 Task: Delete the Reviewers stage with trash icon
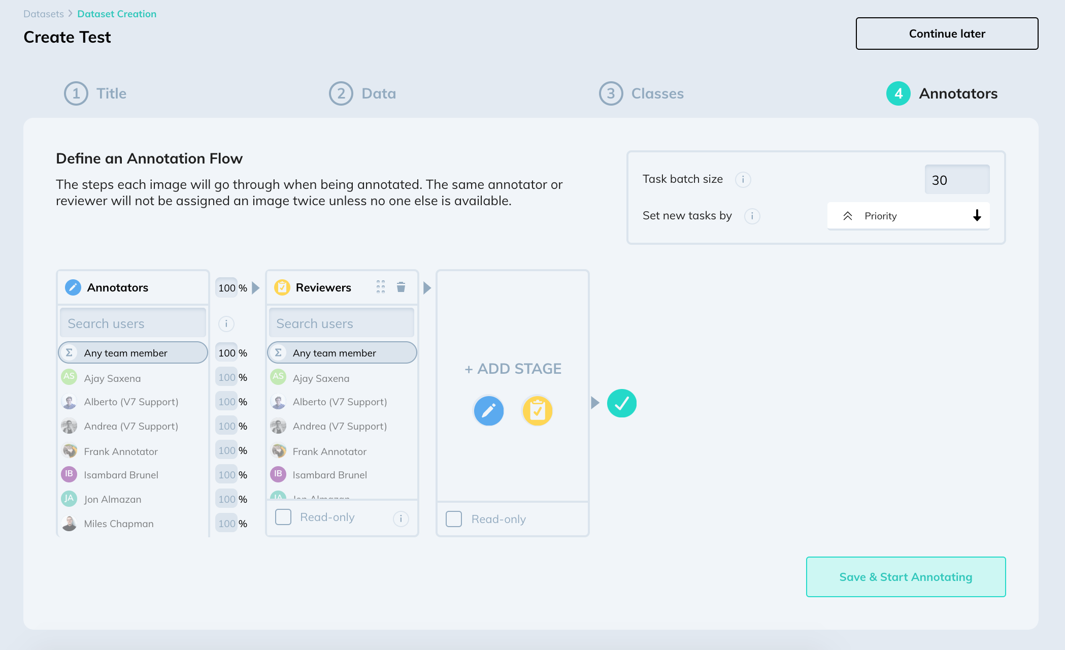pos(401,287)
